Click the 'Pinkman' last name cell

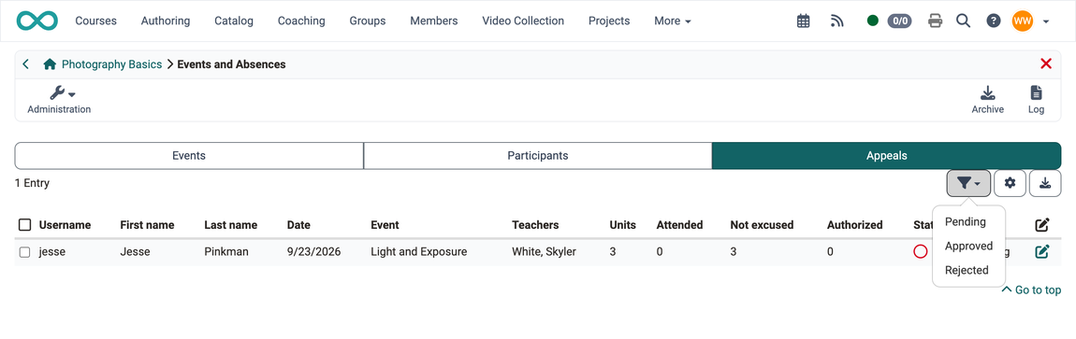click(225, 252)
